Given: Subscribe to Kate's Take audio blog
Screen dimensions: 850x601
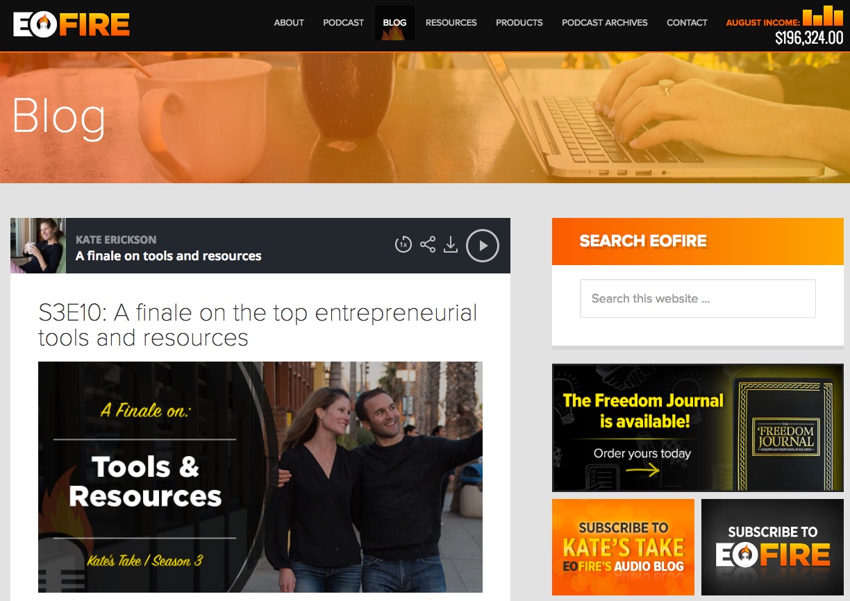Looking at the screenshot, I should coord(623,547).
